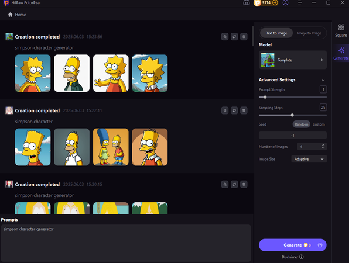The width and height of the screenshot is (349, 263).
Task: Open the Disclaimer info icon
Action: 302,257
